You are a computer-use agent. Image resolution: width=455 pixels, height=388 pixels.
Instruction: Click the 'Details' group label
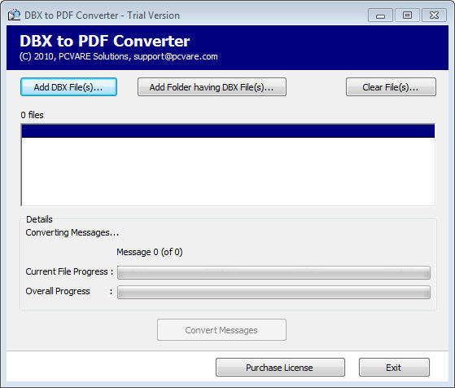[x=39, y=219]
